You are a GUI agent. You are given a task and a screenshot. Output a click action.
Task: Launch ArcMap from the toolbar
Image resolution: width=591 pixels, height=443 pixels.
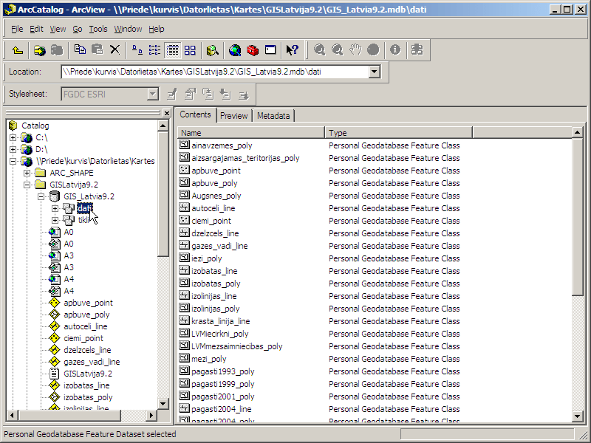[x=235, y=50]
